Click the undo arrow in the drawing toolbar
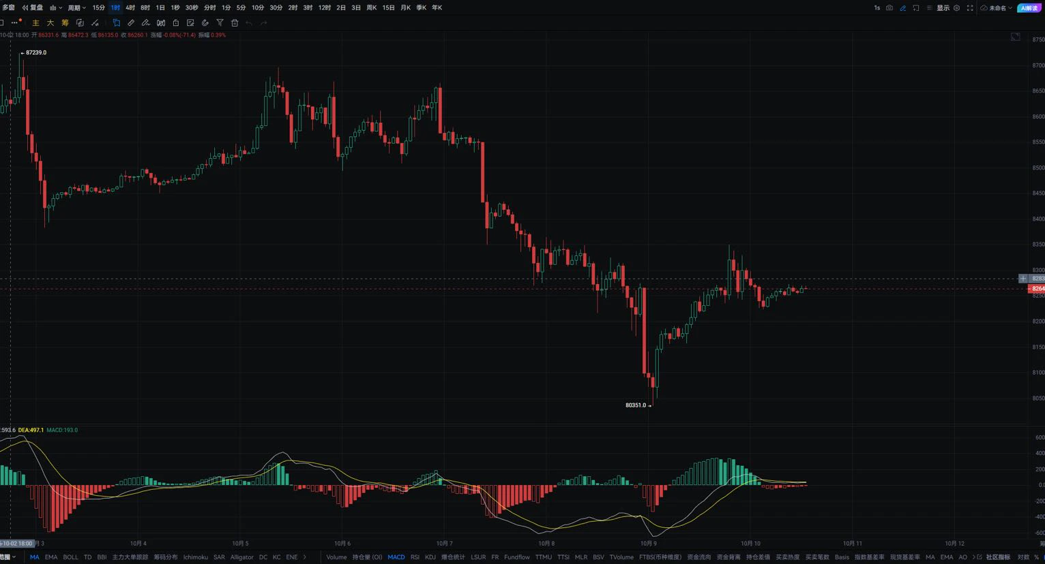The height and width of the screenshot is (564, 1045). tap(249, 23)
